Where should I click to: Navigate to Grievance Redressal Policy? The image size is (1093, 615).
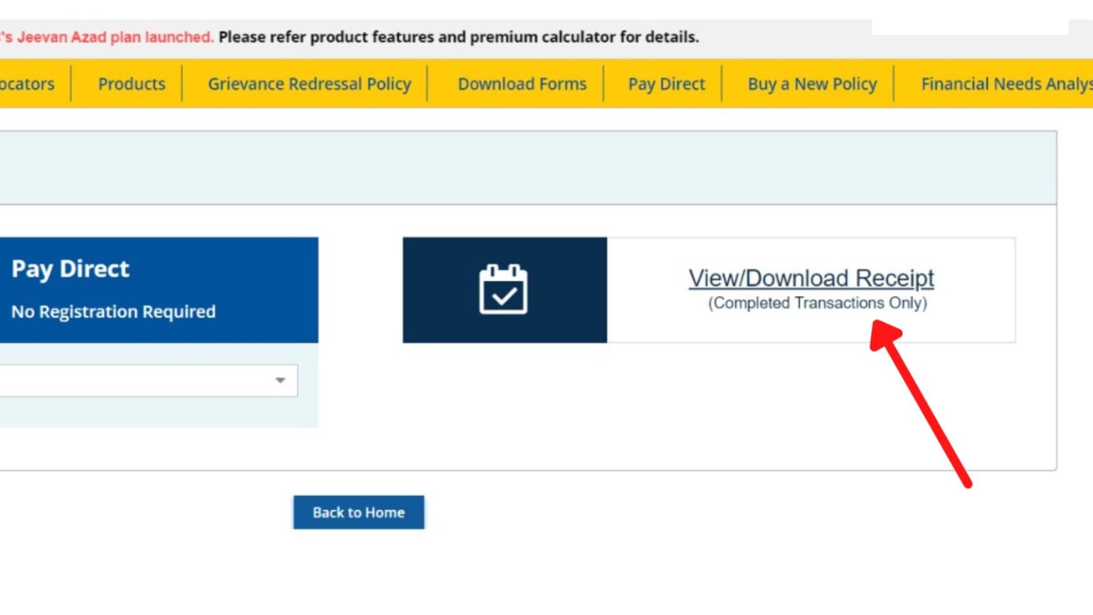click(x=309, y=84)
